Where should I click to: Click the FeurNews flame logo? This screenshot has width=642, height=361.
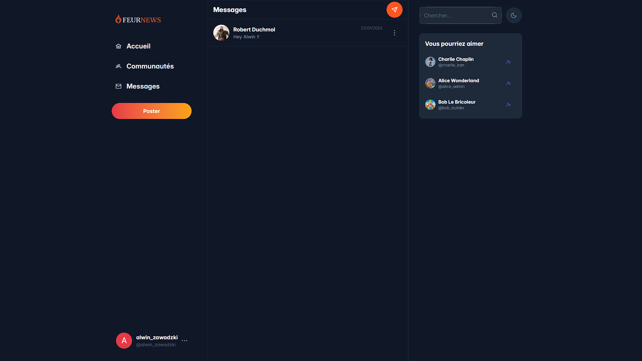(x=119, y=19)
